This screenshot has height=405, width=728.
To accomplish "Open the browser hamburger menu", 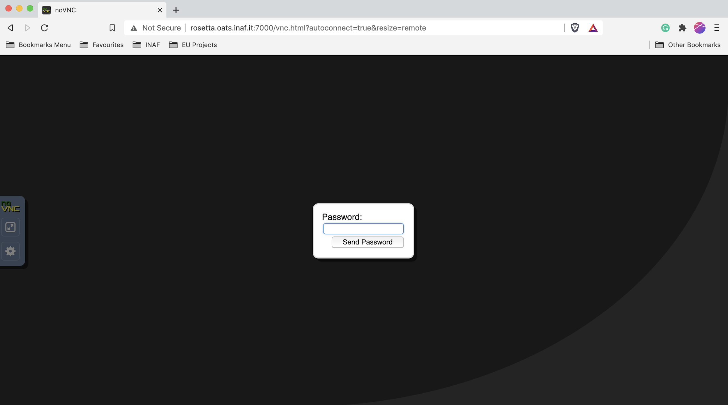I will pyautogui.click(x=717, y=28).
